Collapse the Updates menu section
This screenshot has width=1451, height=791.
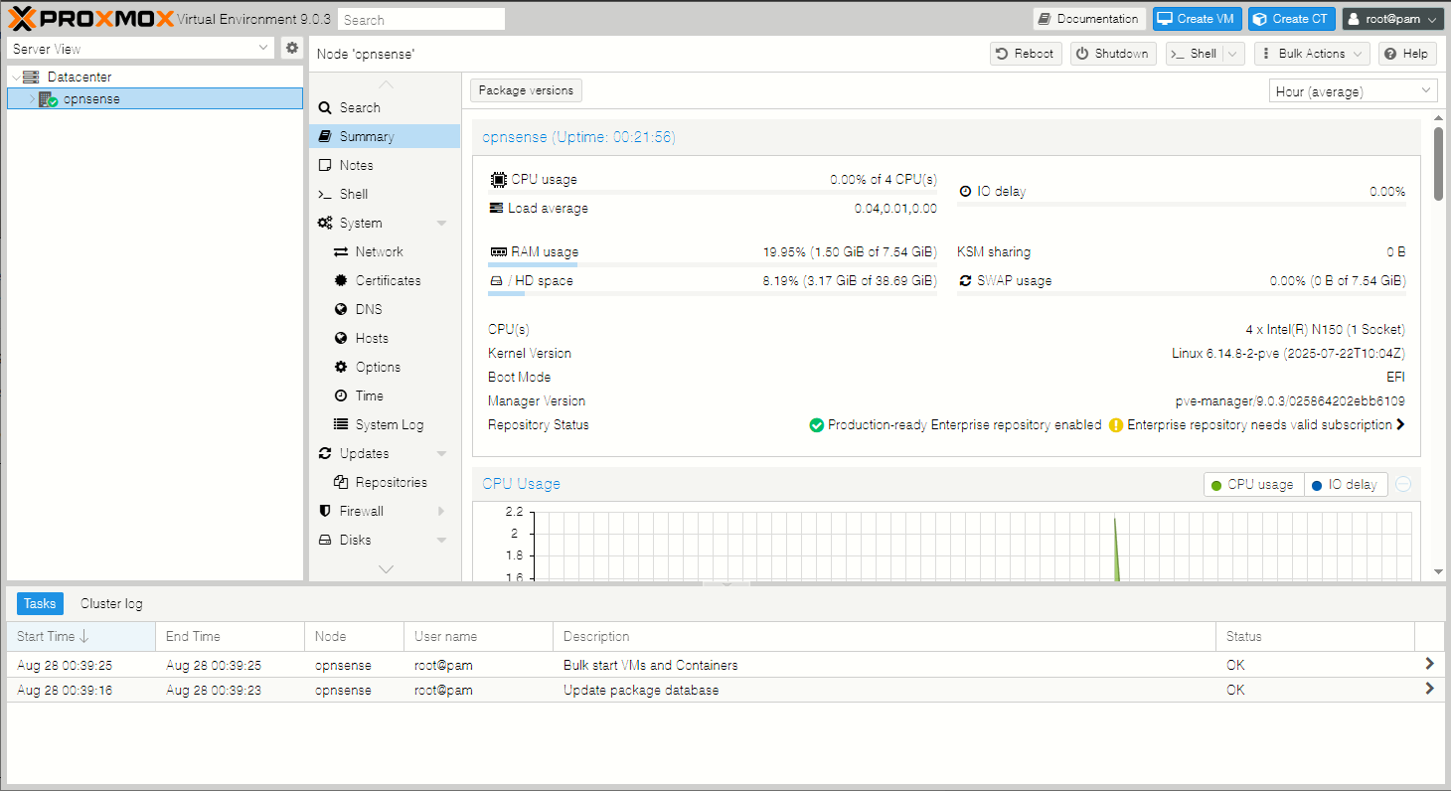[441, 453]
